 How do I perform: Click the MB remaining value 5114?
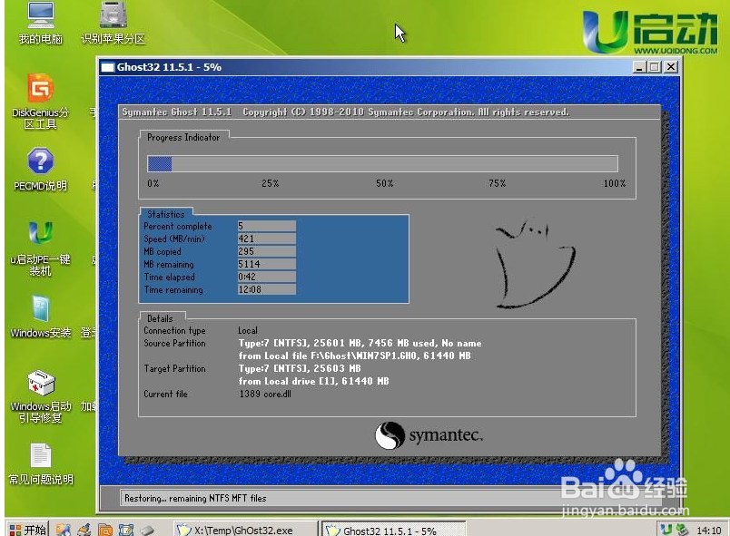[267, 264]
